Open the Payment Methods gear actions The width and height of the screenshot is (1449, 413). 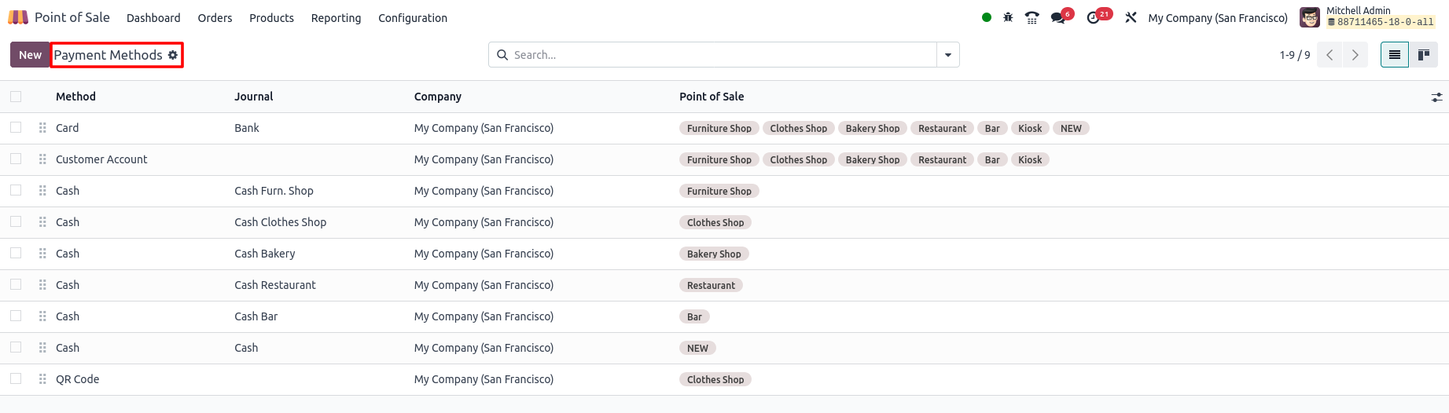[x=173, y=55]
